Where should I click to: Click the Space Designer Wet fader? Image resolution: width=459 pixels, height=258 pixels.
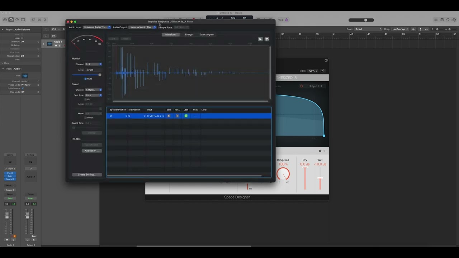tap(320, 178)
